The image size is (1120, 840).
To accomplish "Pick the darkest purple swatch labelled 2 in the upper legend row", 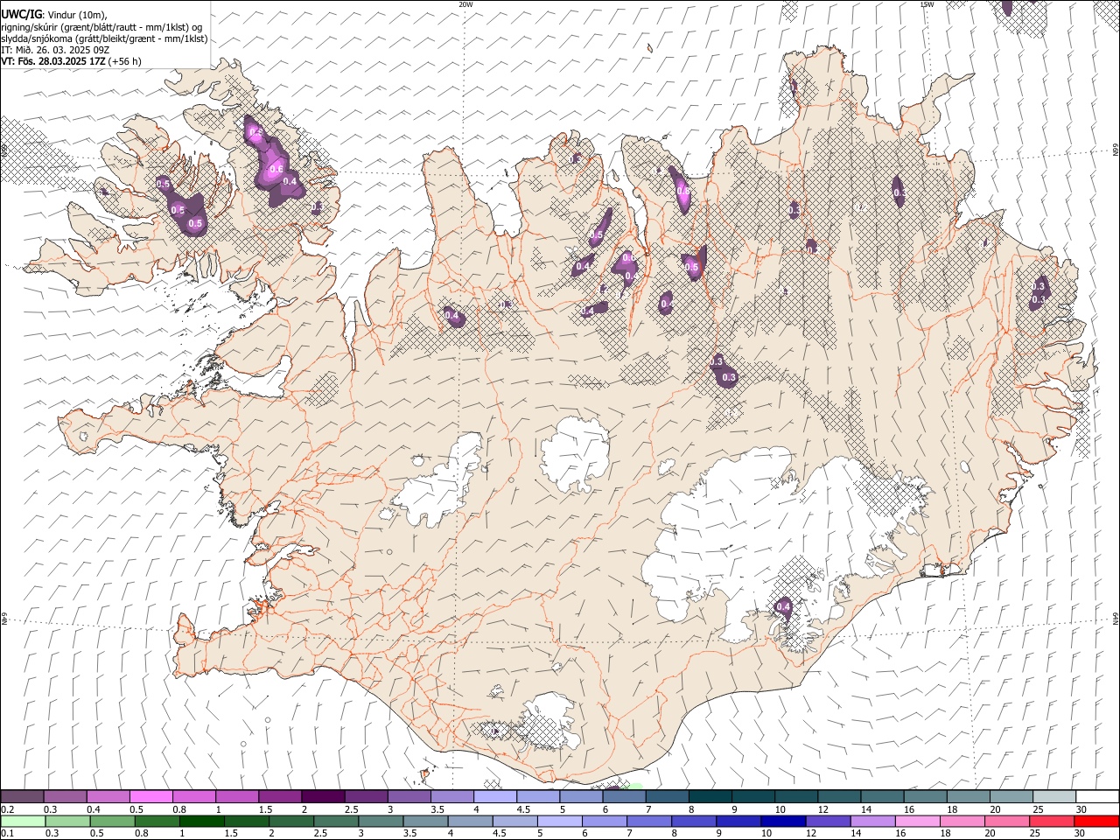I will [323, 797].
